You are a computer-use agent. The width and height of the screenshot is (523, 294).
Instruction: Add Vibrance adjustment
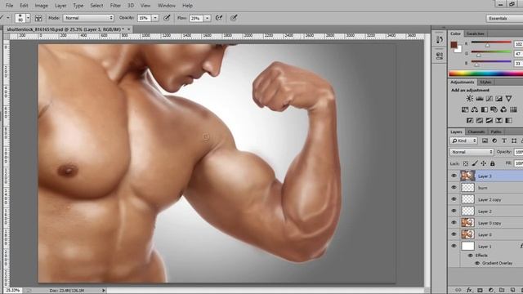[508, 99]
